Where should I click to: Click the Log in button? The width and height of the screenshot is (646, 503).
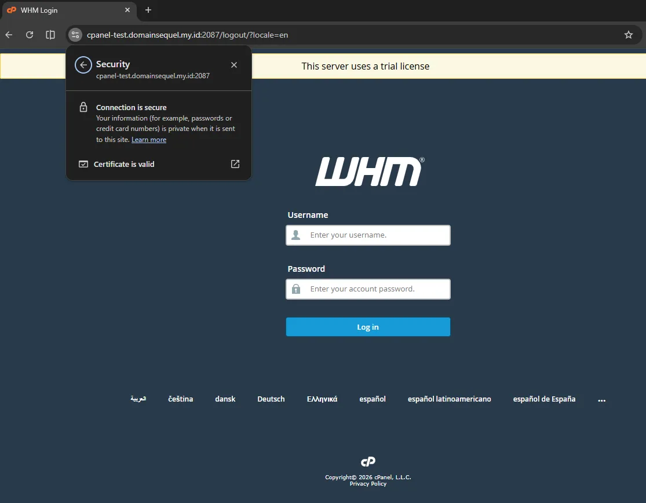click(x=368, y=327)
